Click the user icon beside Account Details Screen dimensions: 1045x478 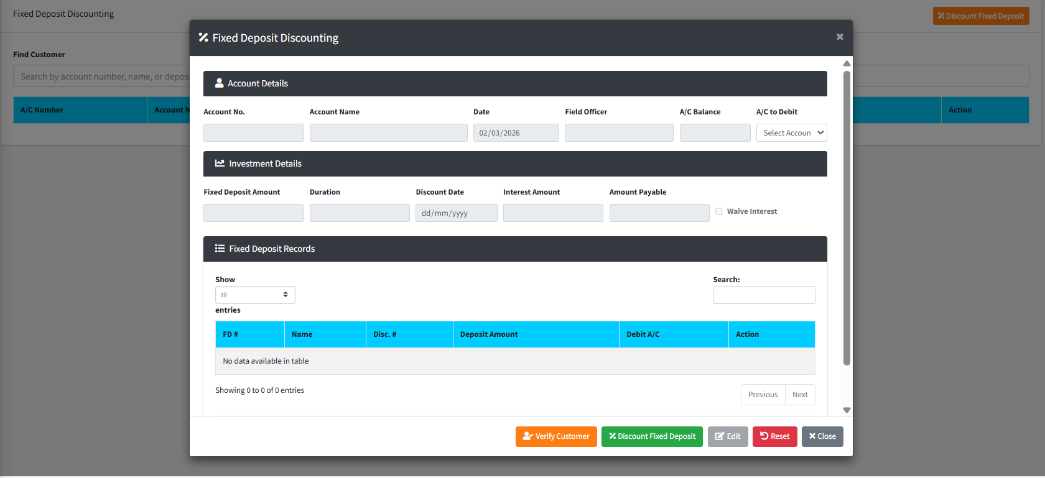point(219,83)
